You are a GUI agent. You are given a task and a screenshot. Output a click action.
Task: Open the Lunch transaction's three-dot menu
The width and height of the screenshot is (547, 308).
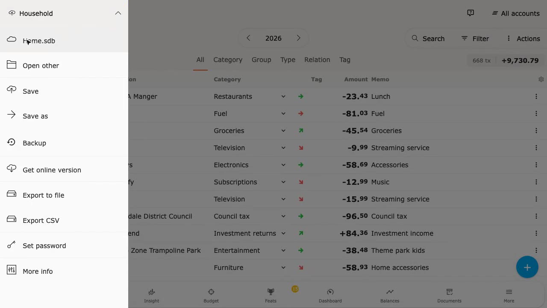536,96
